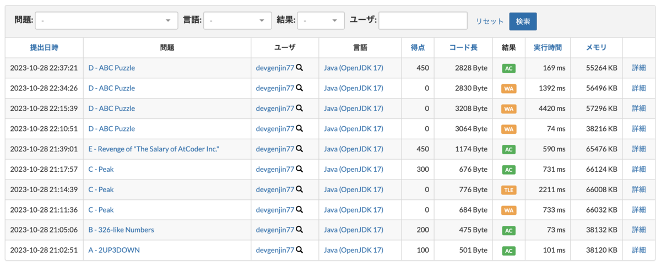Click WA badge in 22:10:51 row

pos(509,129)
